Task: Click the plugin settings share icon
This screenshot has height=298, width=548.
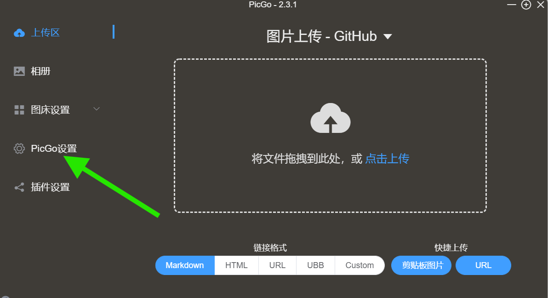Action: (19, 187)
